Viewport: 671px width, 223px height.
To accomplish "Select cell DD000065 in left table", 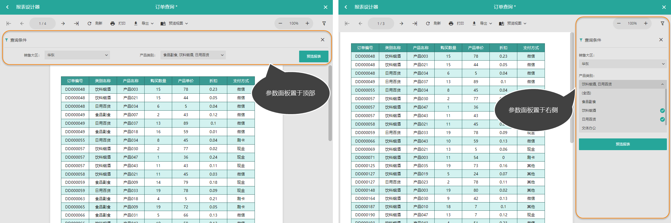I will click(75, 207).
